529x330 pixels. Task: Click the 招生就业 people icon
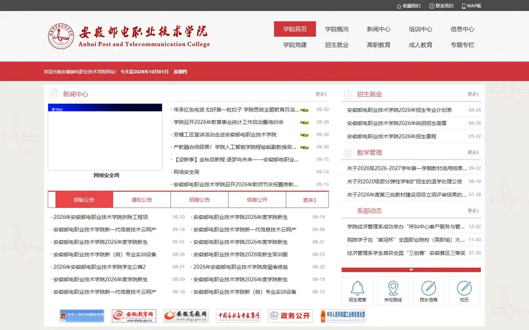348,95
